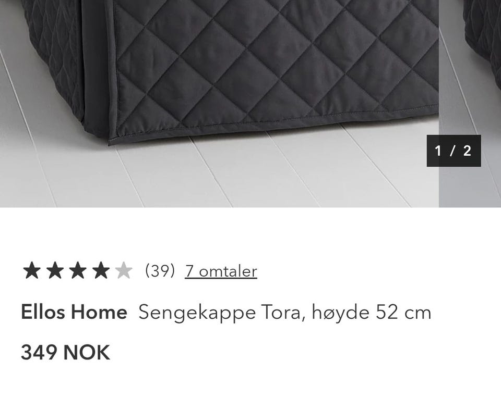Click the høyde 52 cm text
The width and height of the screenshot is (501, 398).
tap(371, 313)
